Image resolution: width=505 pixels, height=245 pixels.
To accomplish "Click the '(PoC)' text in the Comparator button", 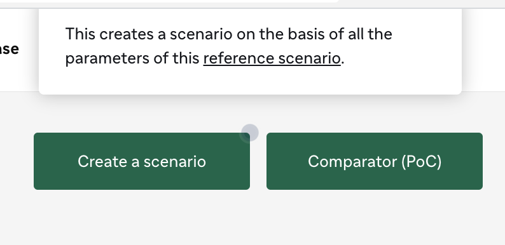I will coord(422,161).
